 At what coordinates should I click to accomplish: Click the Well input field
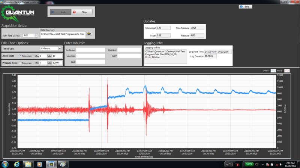click(x=91, y=62)
